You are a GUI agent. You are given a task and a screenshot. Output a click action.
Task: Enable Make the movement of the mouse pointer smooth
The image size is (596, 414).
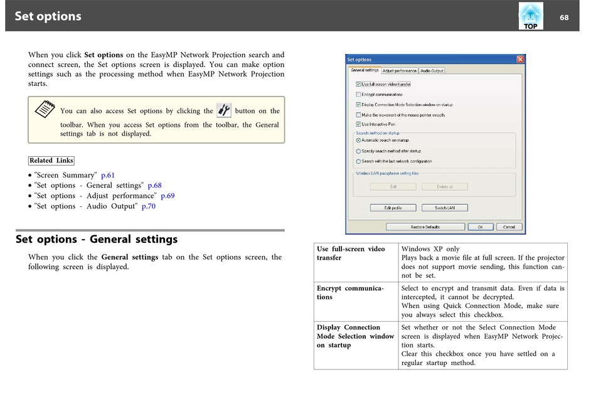click(x=358, y=115)
